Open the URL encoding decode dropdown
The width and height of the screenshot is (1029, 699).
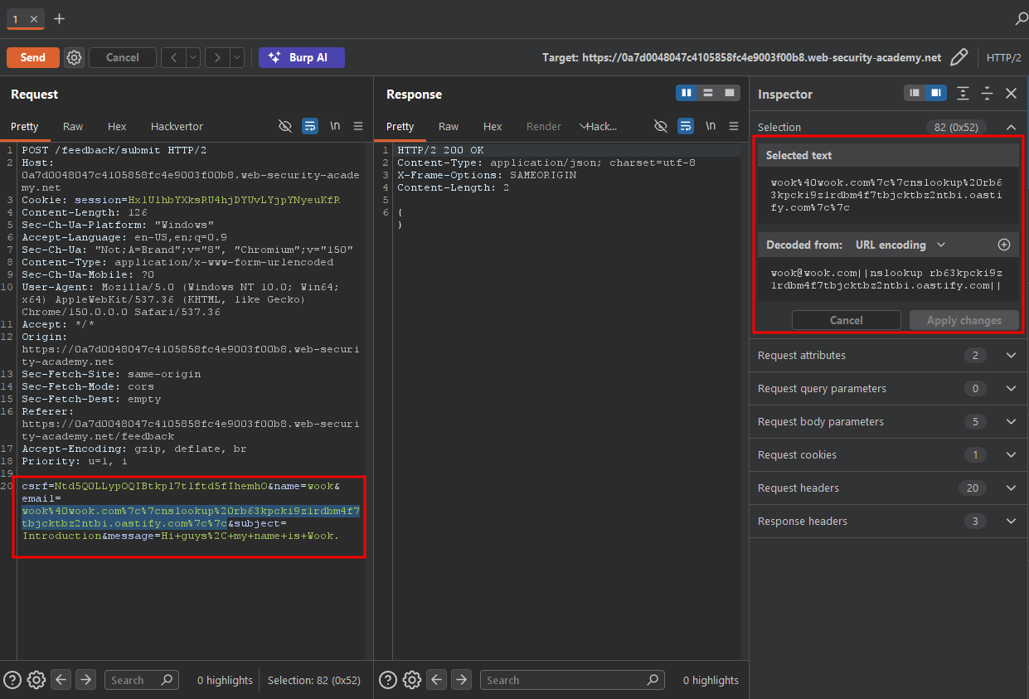tap(900, 245)
